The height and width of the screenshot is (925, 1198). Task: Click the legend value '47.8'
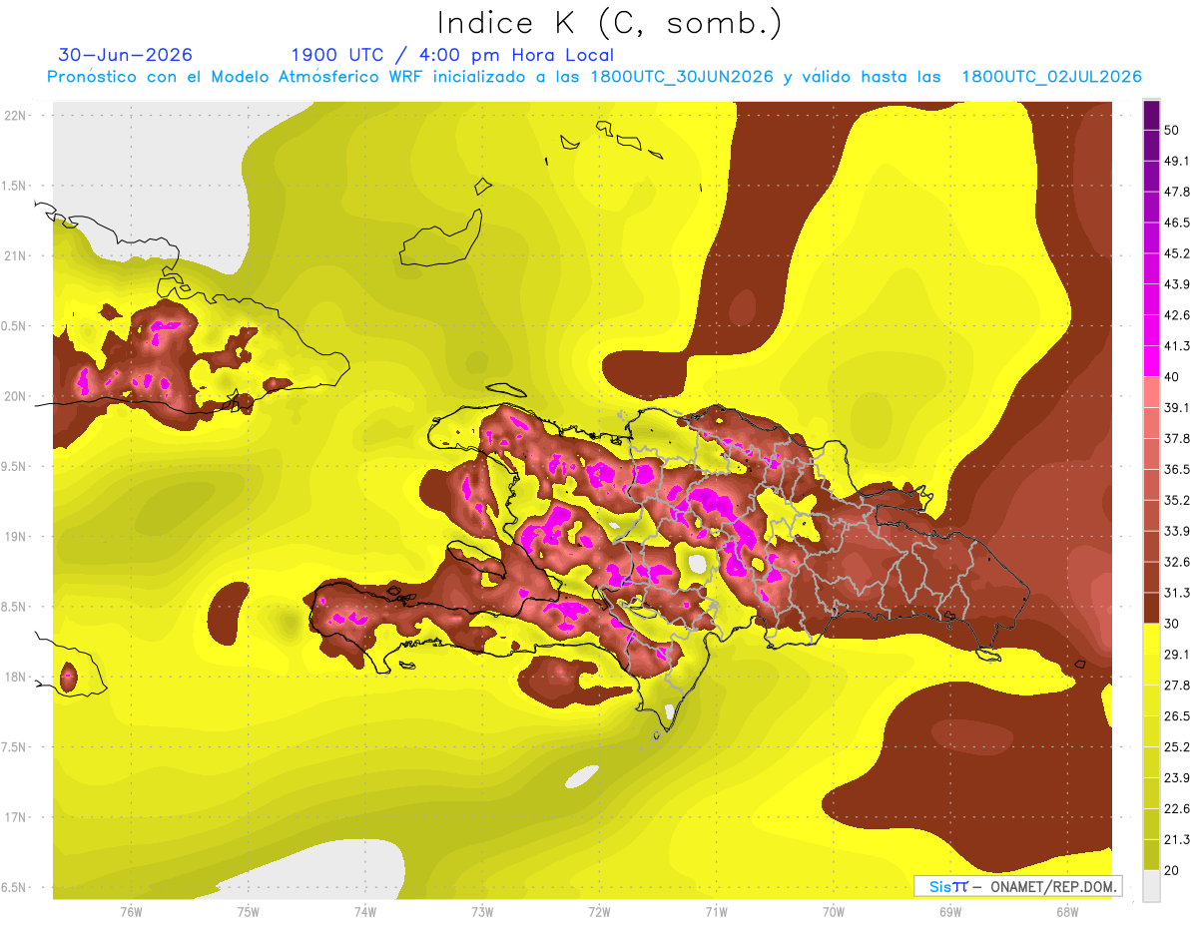[1177, 192]
